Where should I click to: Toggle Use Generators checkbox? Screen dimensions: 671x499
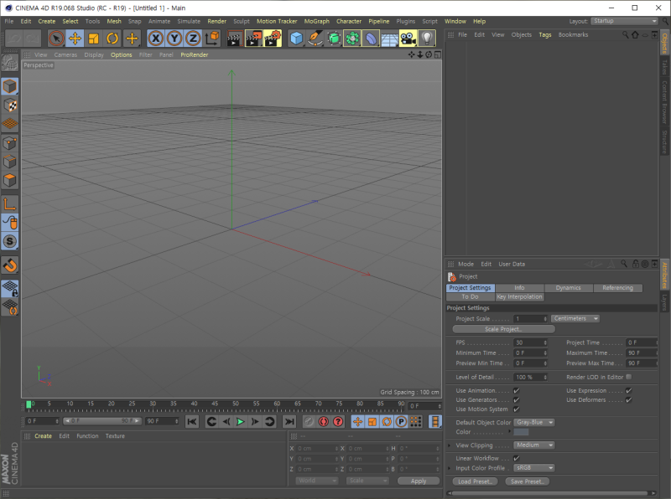tap(516, 400)
